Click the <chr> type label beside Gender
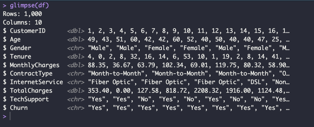314x127 pixels. (x=75, y=48)
